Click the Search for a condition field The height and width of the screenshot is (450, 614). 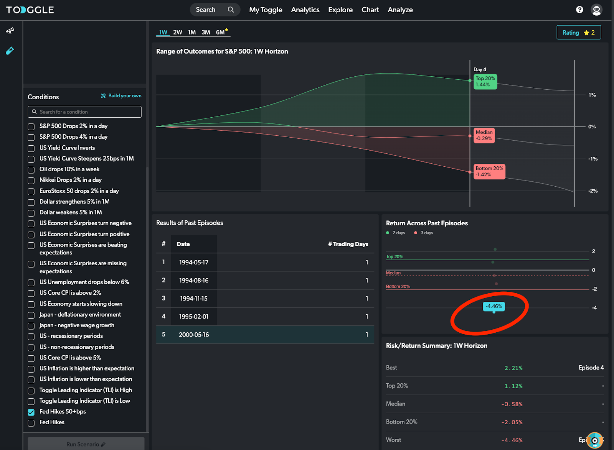84,112
